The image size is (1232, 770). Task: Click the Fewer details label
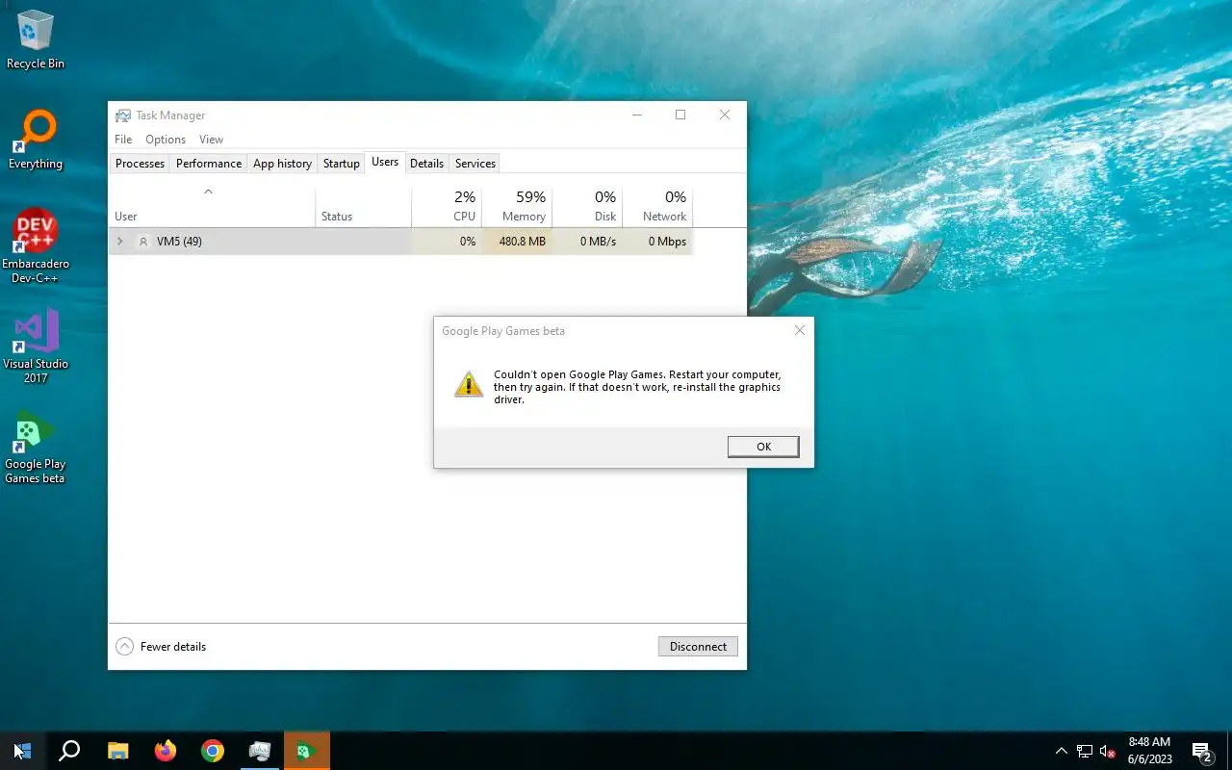pos(173,647)
